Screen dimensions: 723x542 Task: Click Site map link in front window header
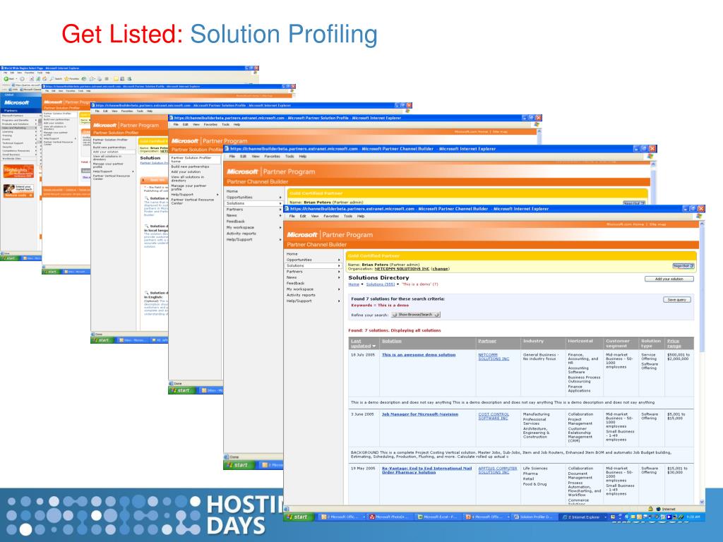coord(659,224)
